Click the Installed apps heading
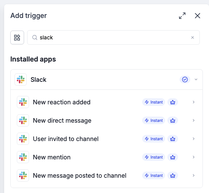The height and width of the screenshot is (193, 209). click(x=33, y=59)
